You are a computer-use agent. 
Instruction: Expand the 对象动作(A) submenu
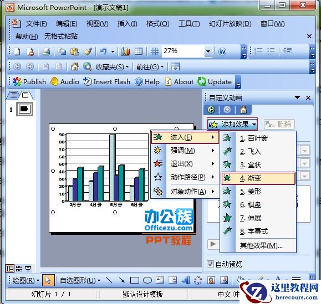(x=185, y=192)
